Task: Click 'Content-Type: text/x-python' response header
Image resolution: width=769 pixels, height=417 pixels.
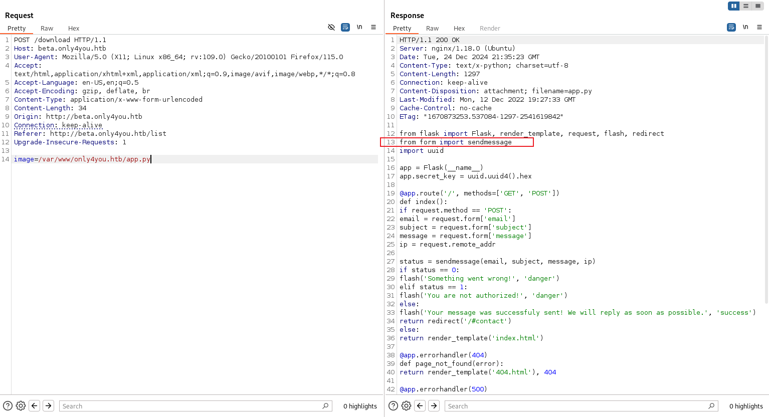Action: (484, 65)
